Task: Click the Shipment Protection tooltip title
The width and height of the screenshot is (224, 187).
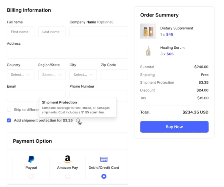Action: pos(59,102)
